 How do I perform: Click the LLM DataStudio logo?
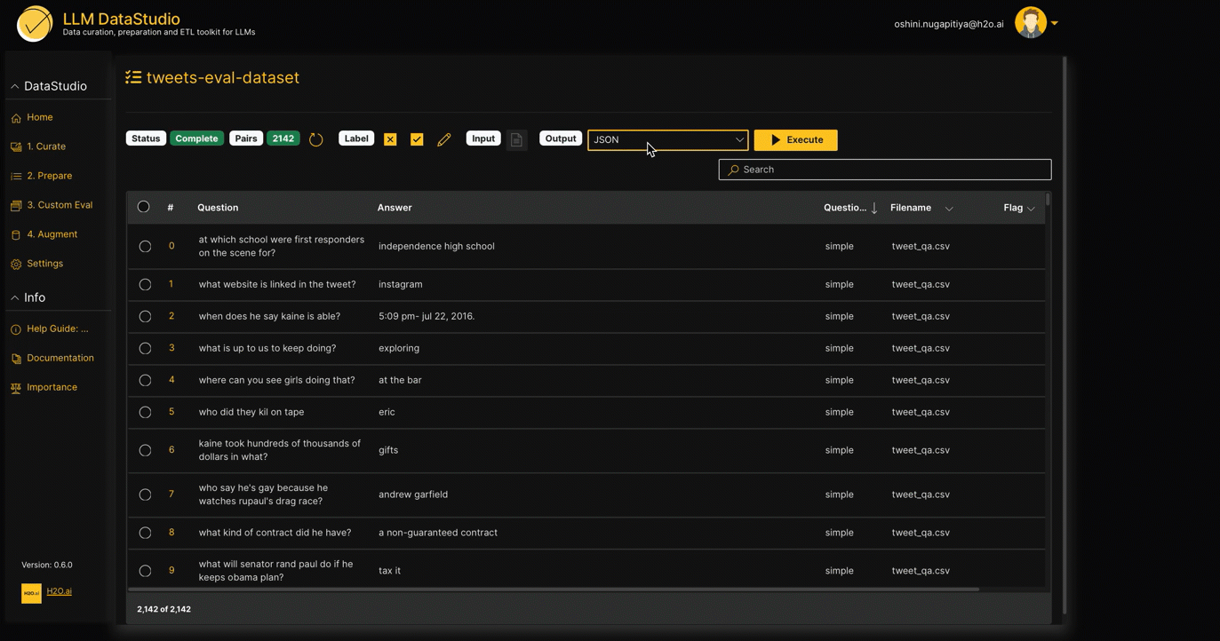pyautogui.click(x=35, y=24)
